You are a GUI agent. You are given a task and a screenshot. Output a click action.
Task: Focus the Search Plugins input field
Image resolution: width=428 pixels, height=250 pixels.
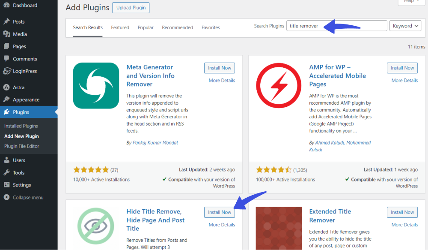pyautogui.click(x=336, y=26)
